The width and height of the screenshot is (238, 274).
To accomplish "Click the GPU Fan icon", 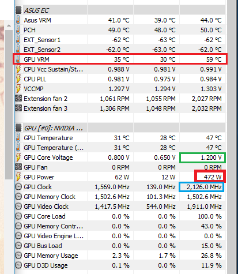I will [18, 167].
